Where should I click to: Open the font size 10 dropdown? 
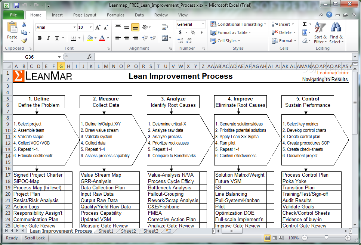(x=91, y=27)
